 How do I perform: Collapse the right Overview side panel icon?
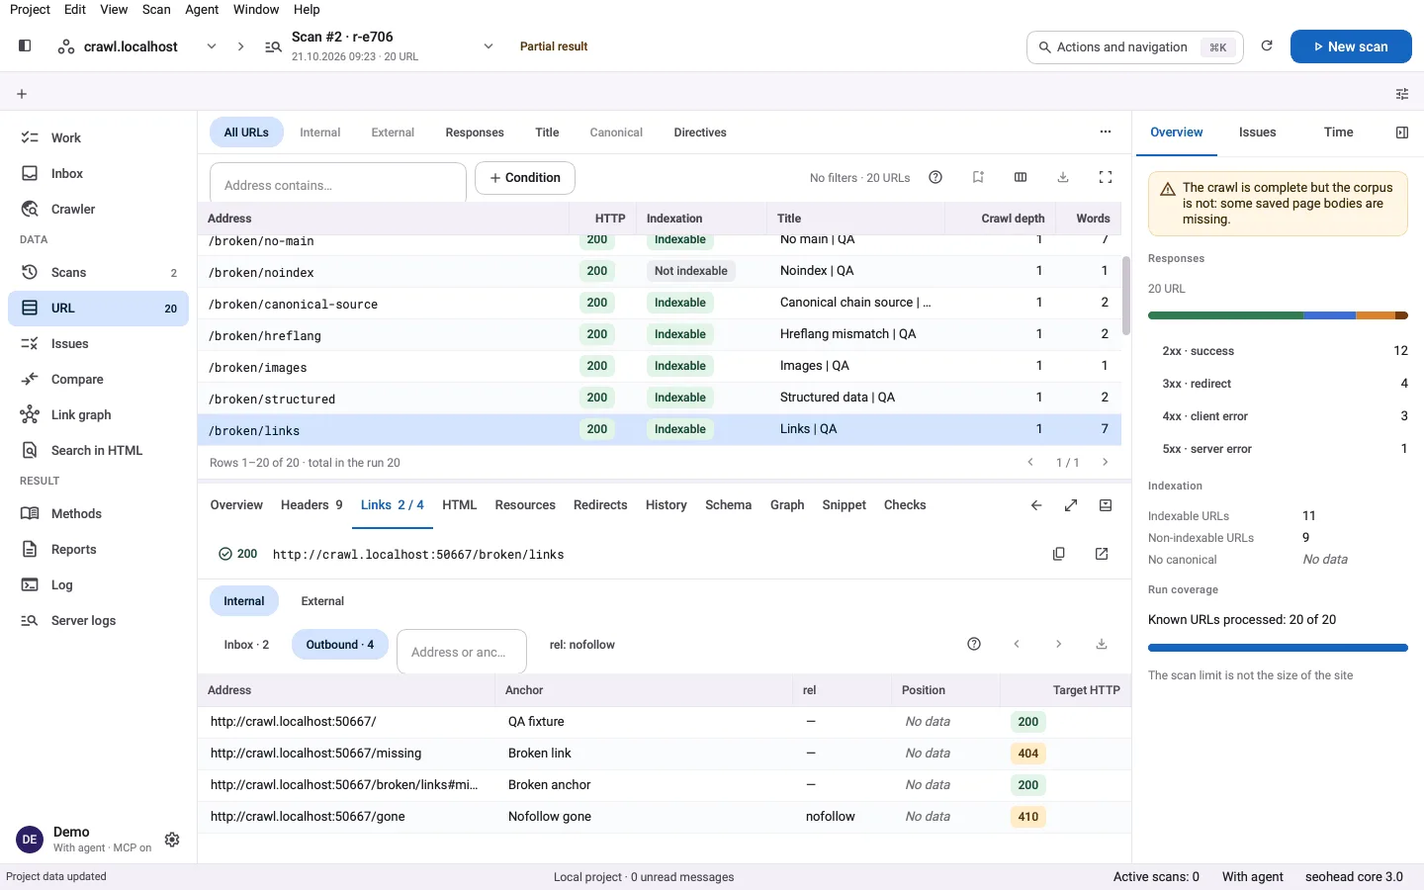click(x=1402, y=133)
